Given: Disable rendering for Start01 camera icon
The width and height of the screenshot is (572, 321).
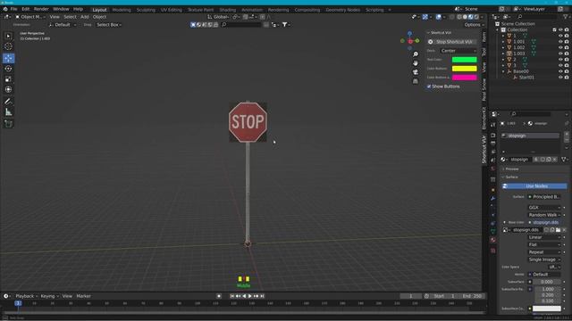Looking at the screenshot, I should (x=567, y=78).
